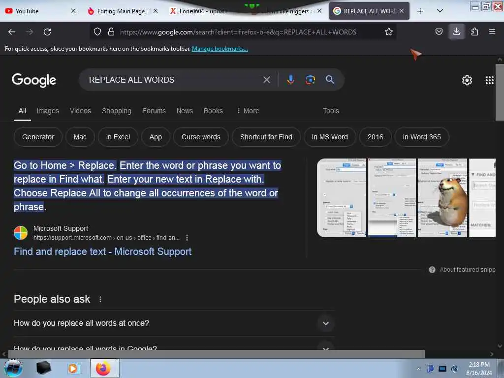Clear the Google search box
504x378 pixels.
(266, 80)
